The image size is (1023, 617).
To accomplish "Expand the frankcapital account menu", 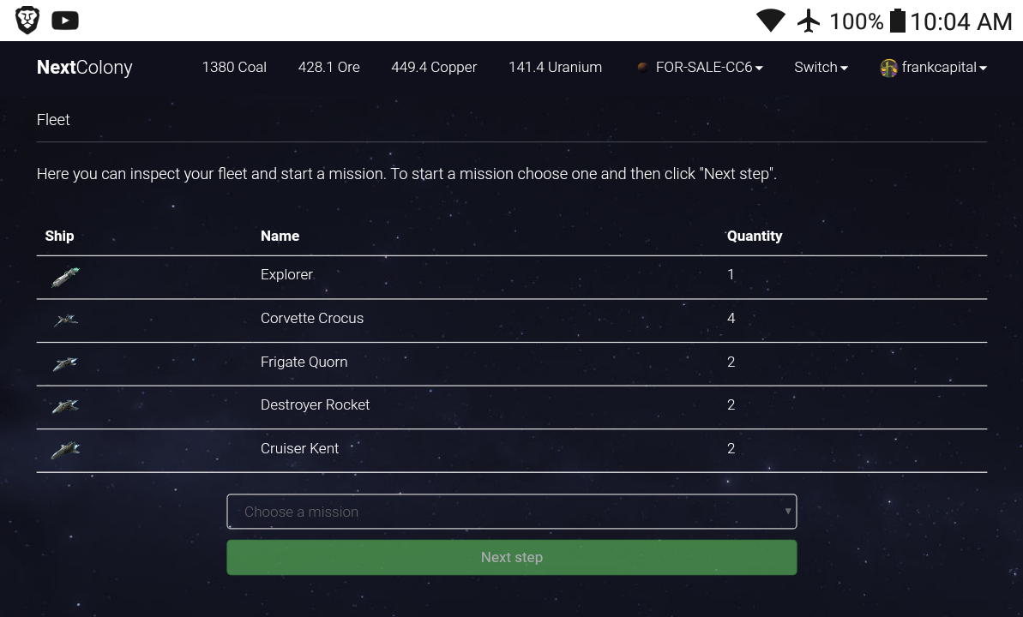I will pos(944,67).
